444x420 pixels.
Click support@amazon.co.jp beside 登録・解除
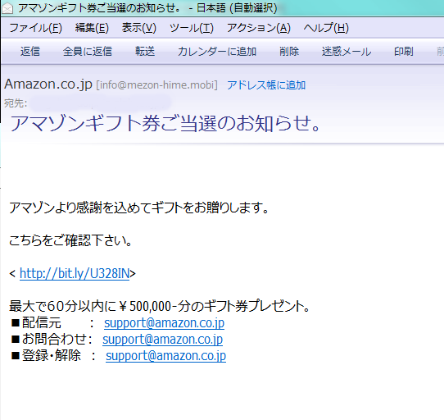(x=165, y=356)
